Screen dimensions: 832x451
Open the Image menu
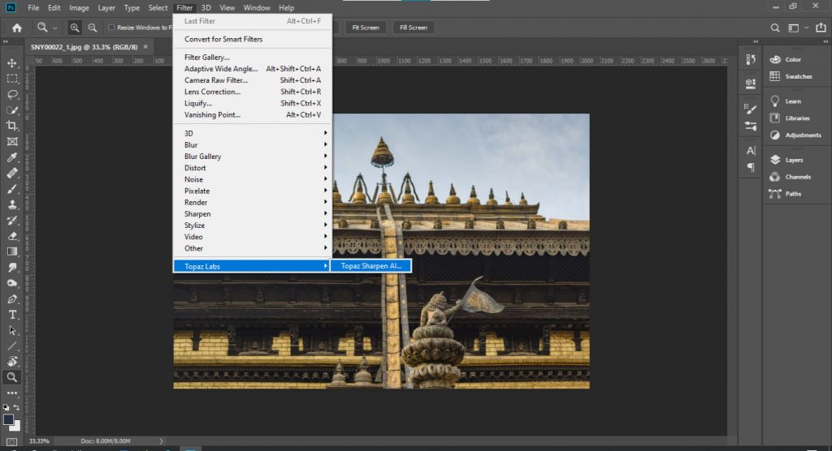point(79,8)
